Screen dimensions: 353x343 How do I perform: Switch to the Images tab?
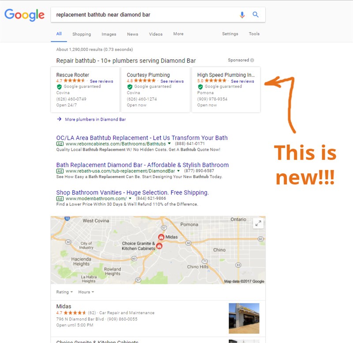109,34
